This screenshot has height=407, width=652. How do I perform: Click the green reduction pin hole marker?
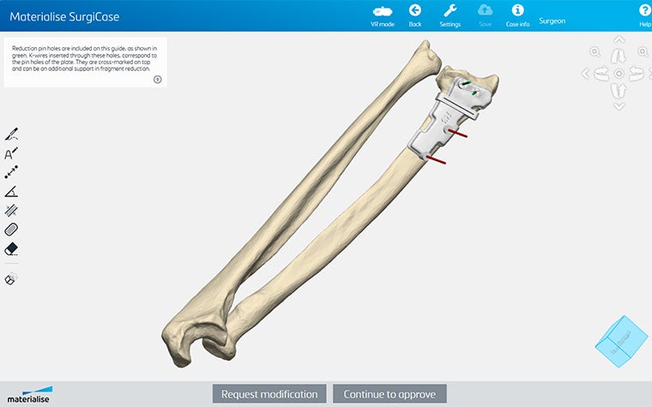[466, 83]
